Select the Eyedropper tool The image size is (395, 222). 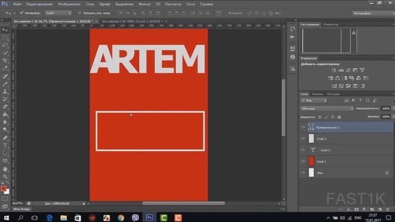(5, 68)
